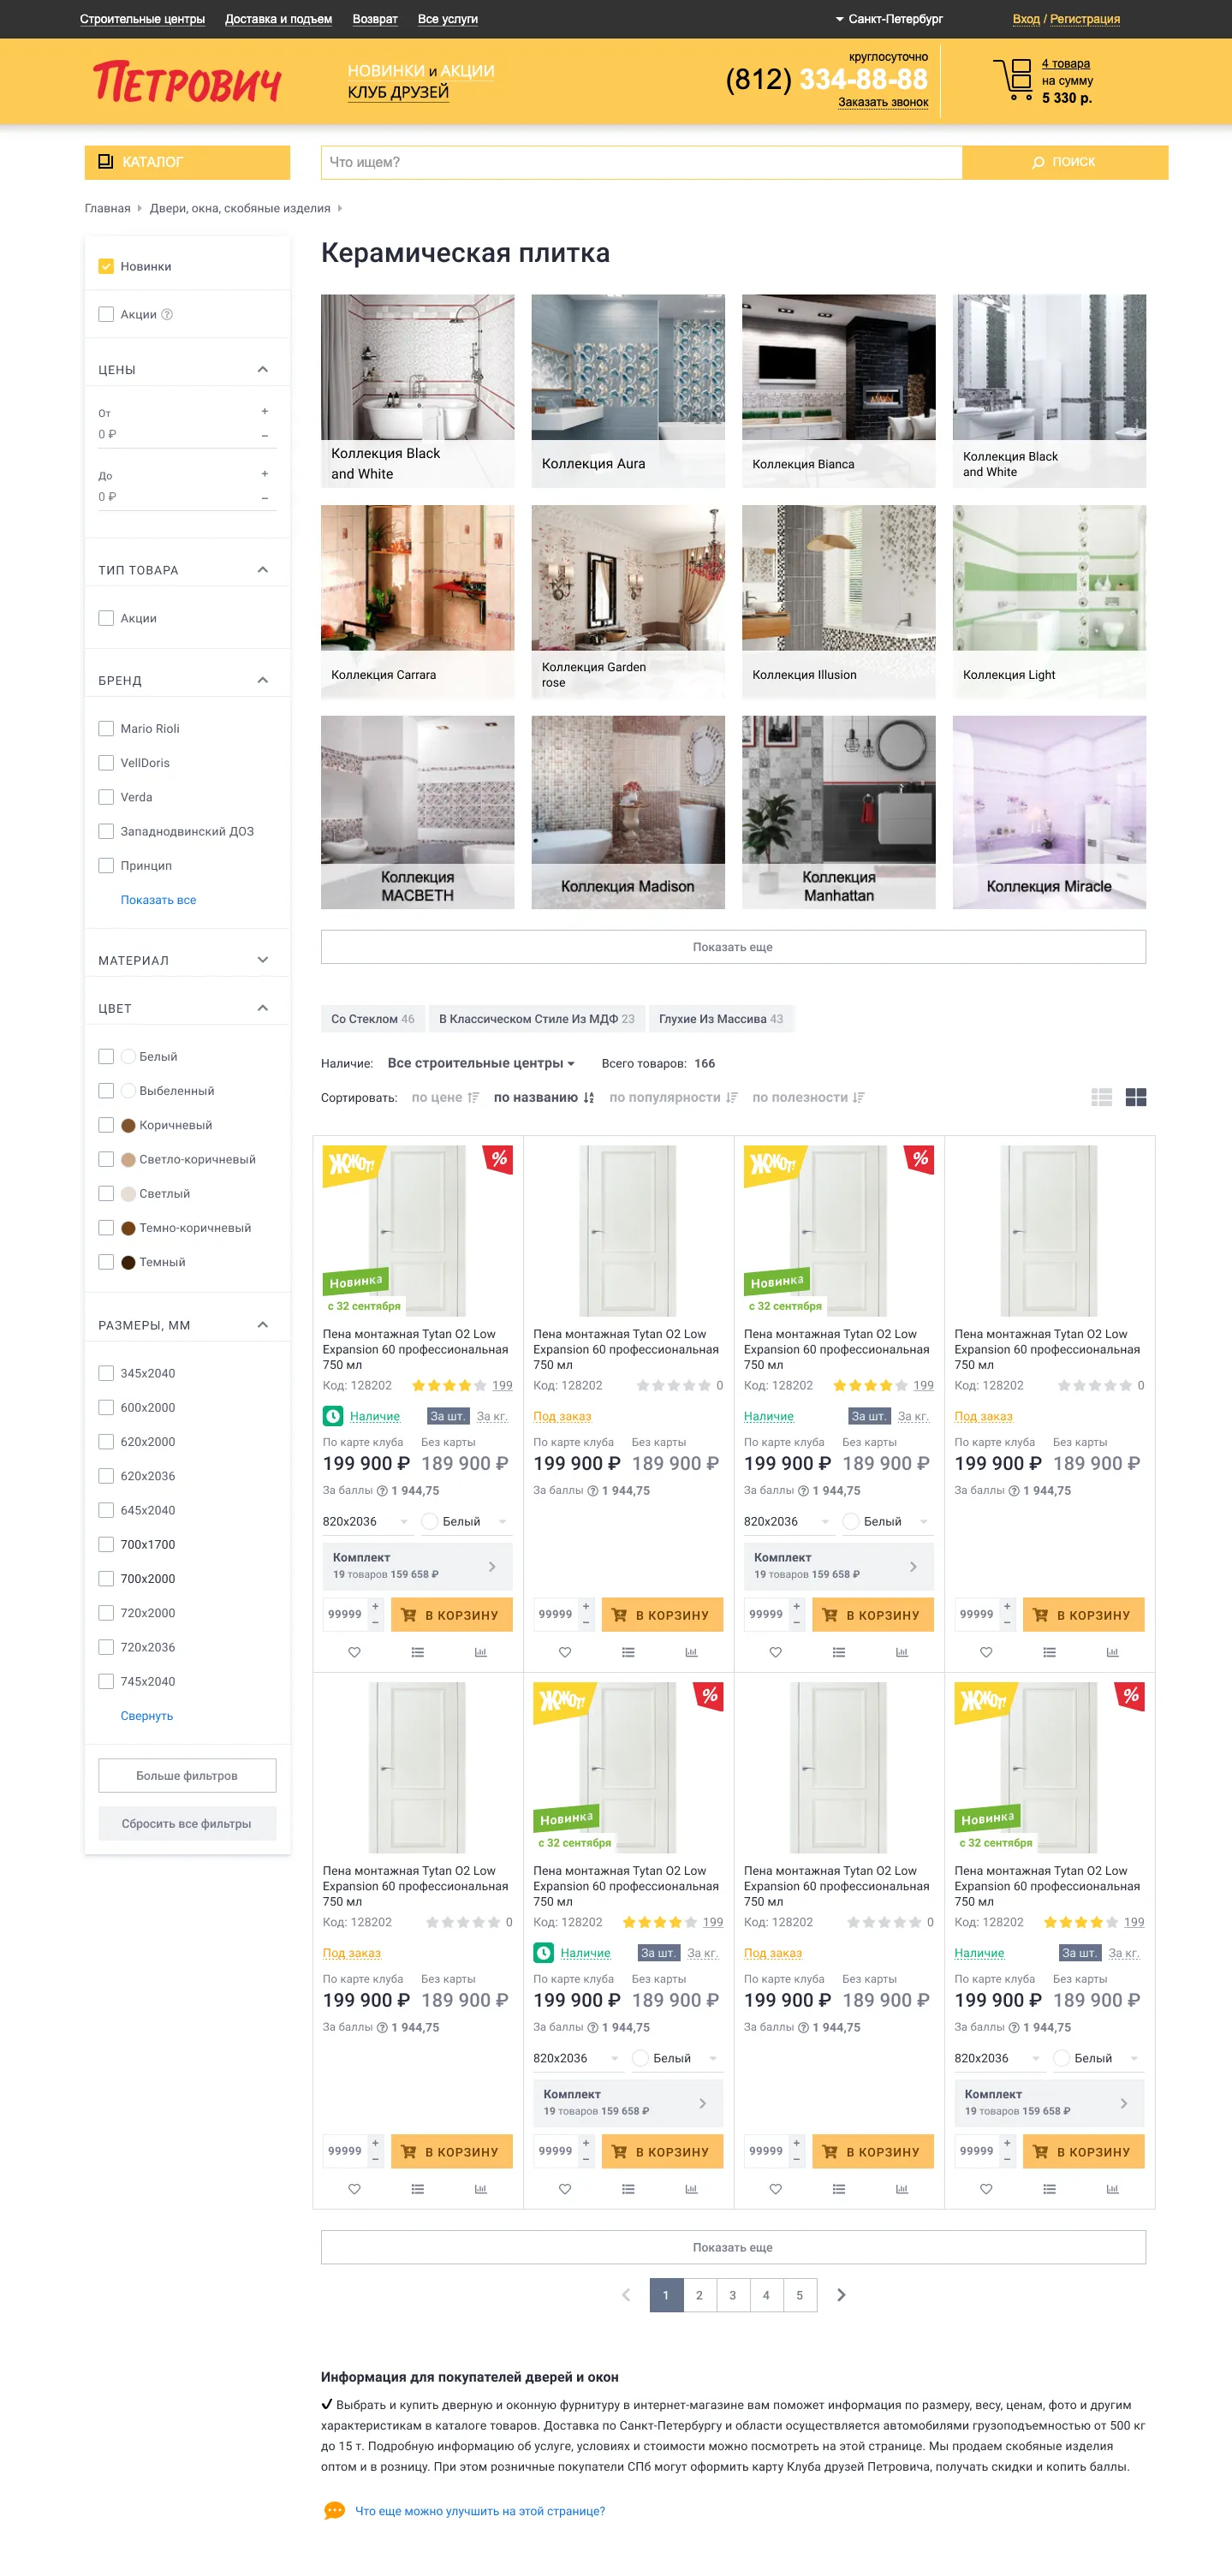Add first product to favorites heart icon
The image size is (1232, 2576).
(x=354, y=1652)
